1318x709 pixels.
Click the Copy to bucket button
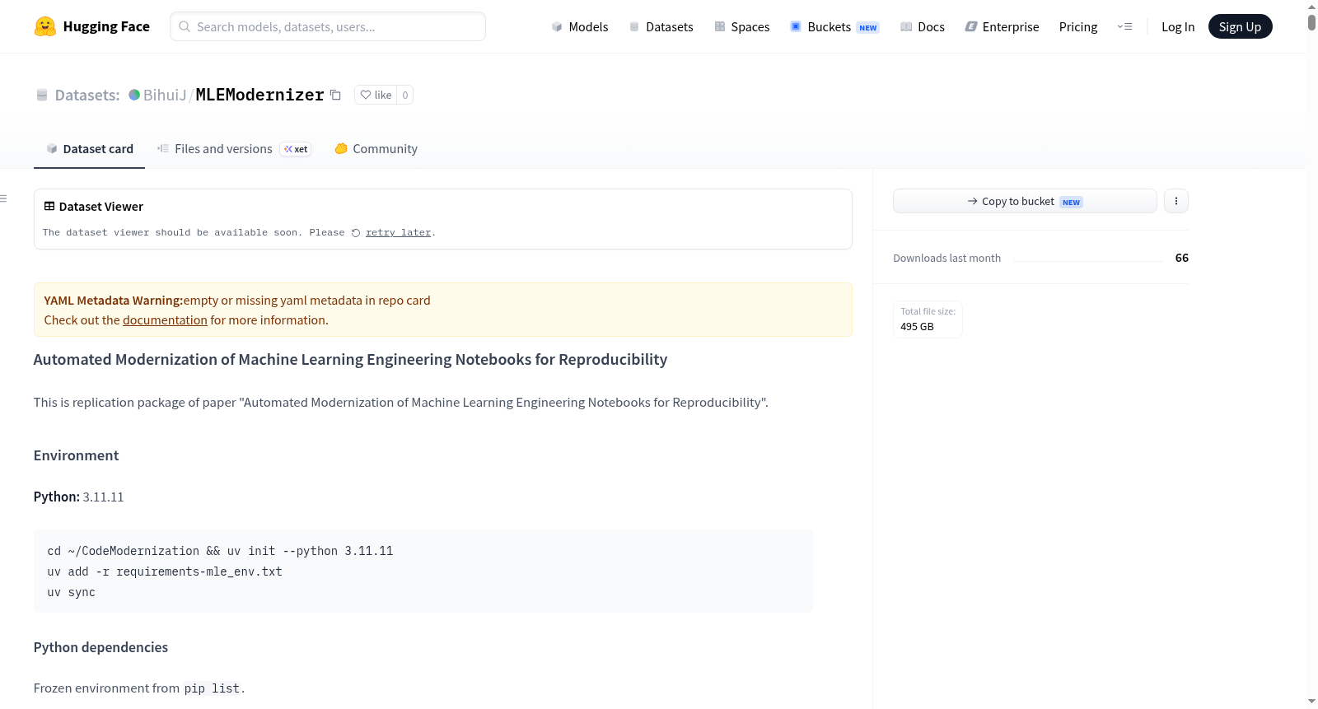[x=1025, y=201]
